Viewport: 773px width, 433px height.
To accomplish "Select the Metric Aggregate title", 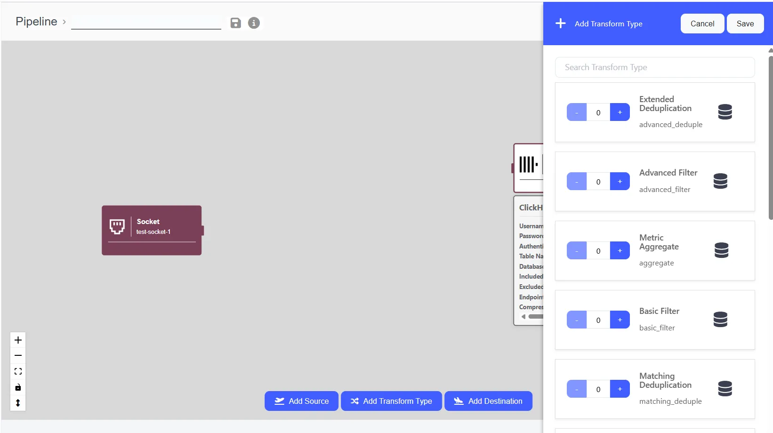I will [x=659, y=242].
